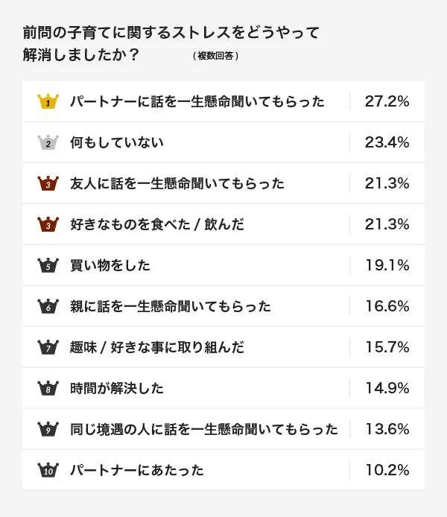Click the text 買い物をした
447x517 pixels.
[x=110, y=265]
